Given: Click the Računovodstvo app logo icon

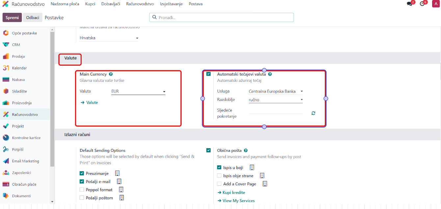Looking at the screenshot, I should pos(5,4).
